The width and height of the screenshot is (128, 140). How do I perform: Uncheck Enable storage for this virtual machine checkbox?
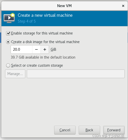[8, 33]
